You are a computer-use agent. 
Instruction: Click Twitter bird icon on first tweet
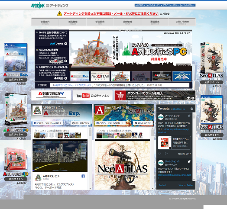pos(189,116)
